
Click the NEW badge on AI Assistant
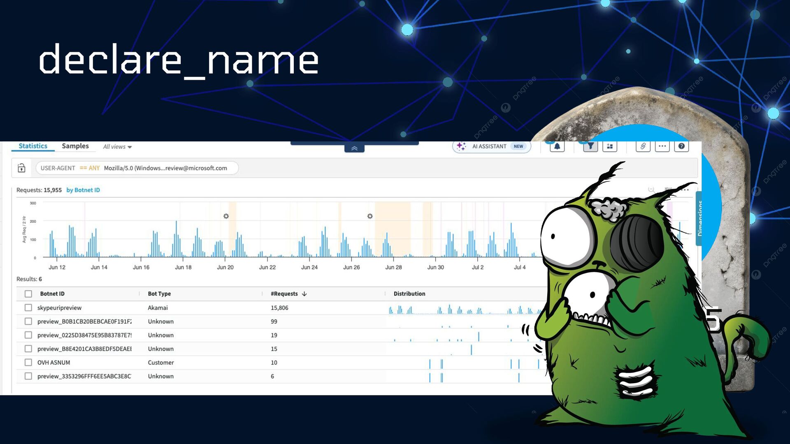click(518, 146)
